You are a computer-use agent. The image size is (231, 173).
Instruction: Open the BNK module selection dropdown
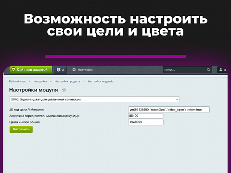point(94,99)
